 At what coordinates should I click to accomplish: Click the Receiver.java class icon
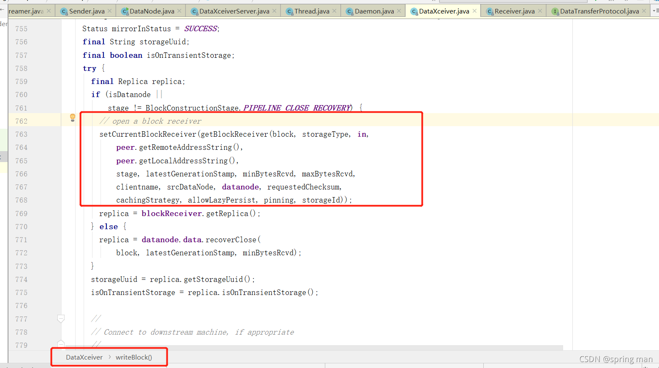point(490,11)
